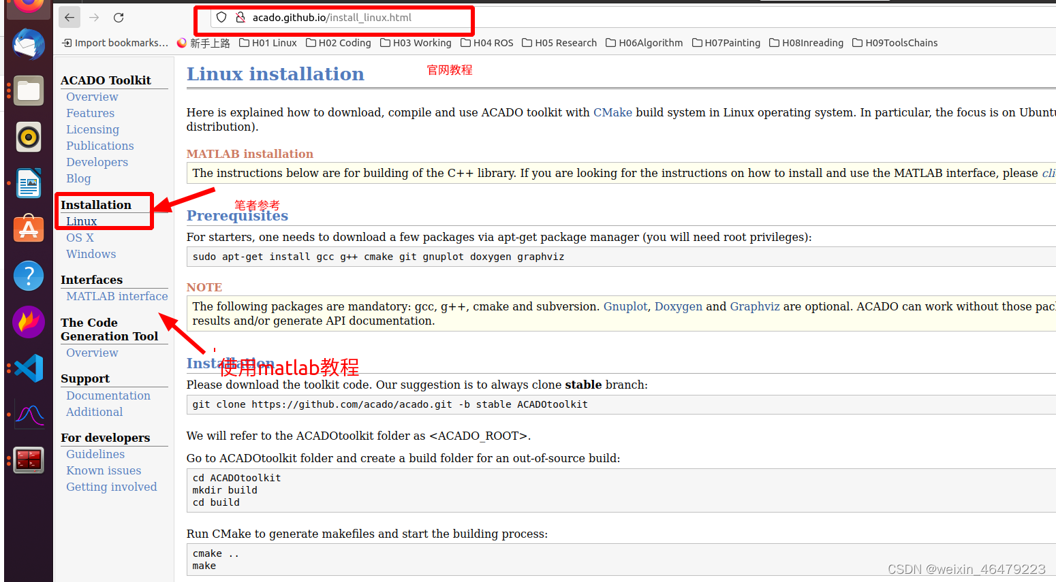
Task: Open Documentation under Support
Action: click(108, 395)
